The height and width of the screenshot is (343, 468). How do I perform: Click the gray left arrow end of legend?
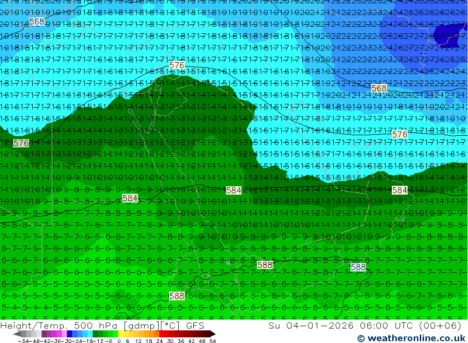(x=17, y=334)
